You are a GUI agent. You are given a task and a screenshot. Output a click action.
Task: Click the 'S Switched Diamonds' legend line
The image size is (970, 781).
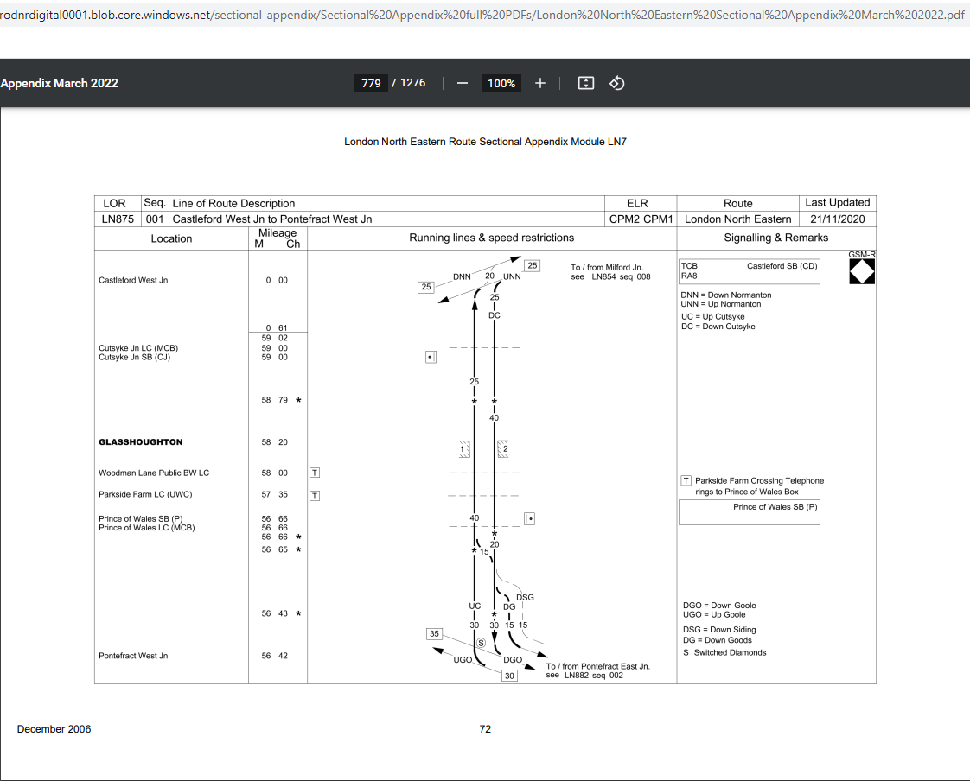724,652
